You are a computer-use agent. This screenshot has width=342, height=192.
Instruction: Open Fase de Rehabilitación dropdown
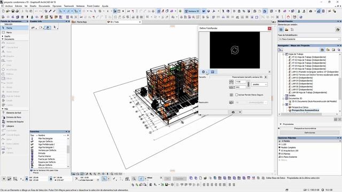click(309, 39)
